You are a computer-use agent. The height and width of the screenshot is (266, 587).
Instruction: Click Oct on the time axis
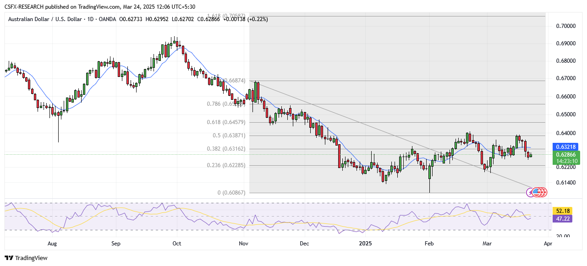177,244
